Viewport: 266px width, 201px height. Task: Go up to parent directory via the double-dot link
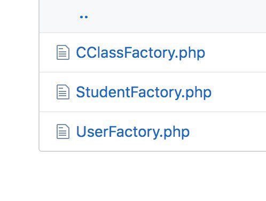84,17
